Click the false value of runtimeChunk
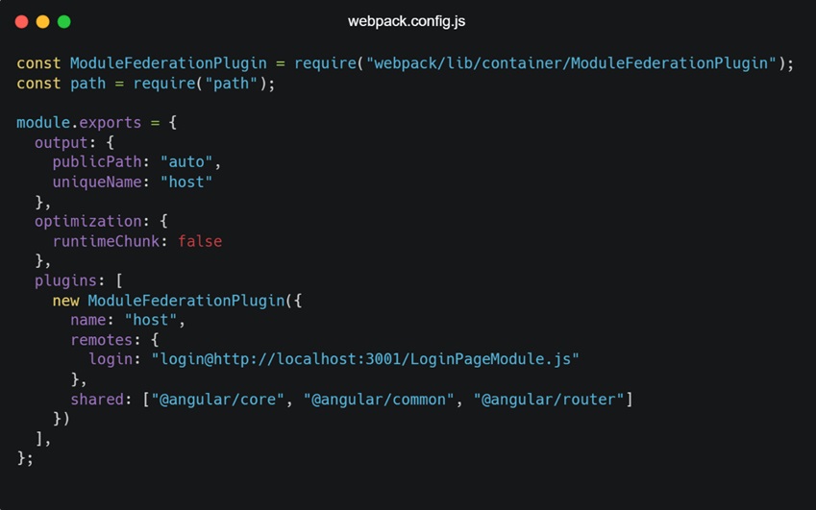This screenshot has width=816, height=510. (200, 241)
